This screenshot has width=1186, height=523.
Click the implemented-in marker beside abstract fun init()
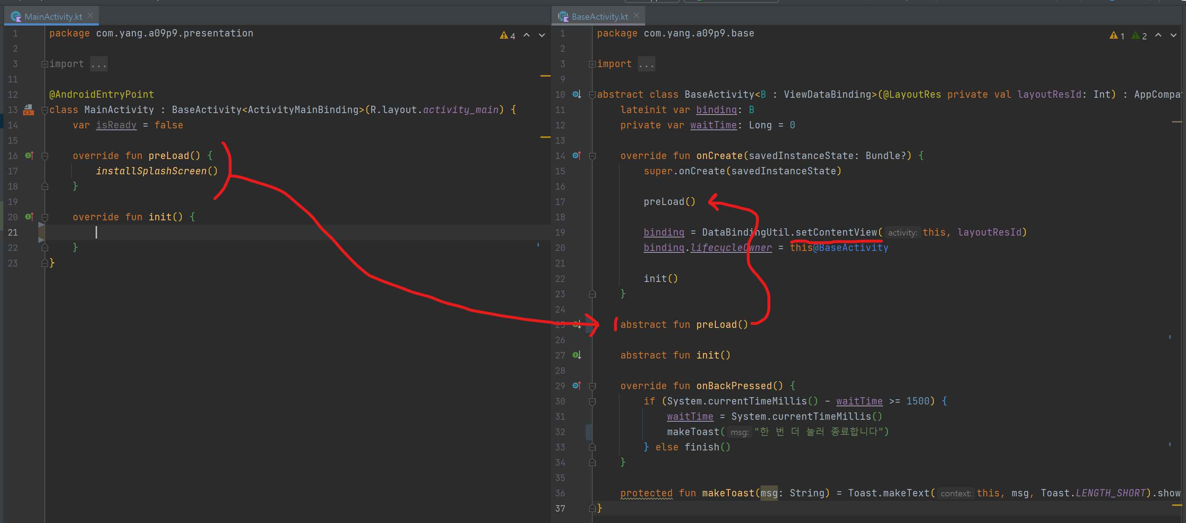(577, 355)
